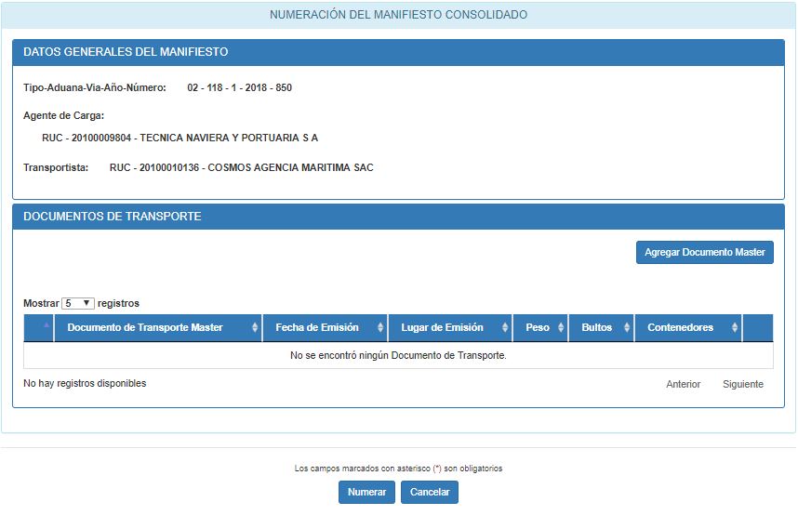Open the Mostrar registros count dropdown
The height and width of the screenshot is (515, 798).
click(x=78, y=303)
